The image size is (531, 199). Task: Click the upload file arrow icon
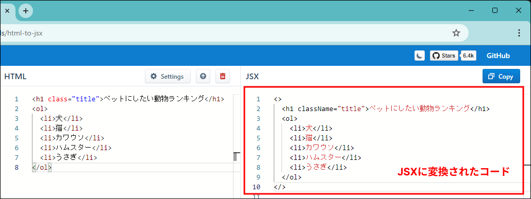pos(203,76)
